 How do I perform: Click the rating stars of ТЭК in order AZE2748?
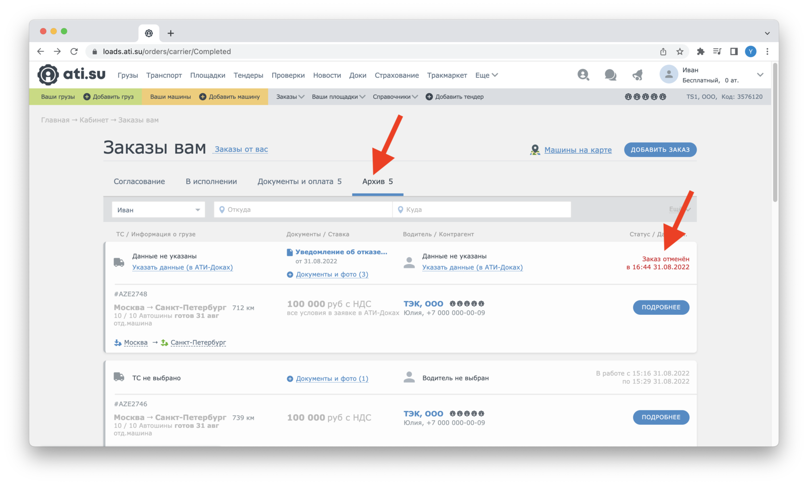(x=467, y=304)
